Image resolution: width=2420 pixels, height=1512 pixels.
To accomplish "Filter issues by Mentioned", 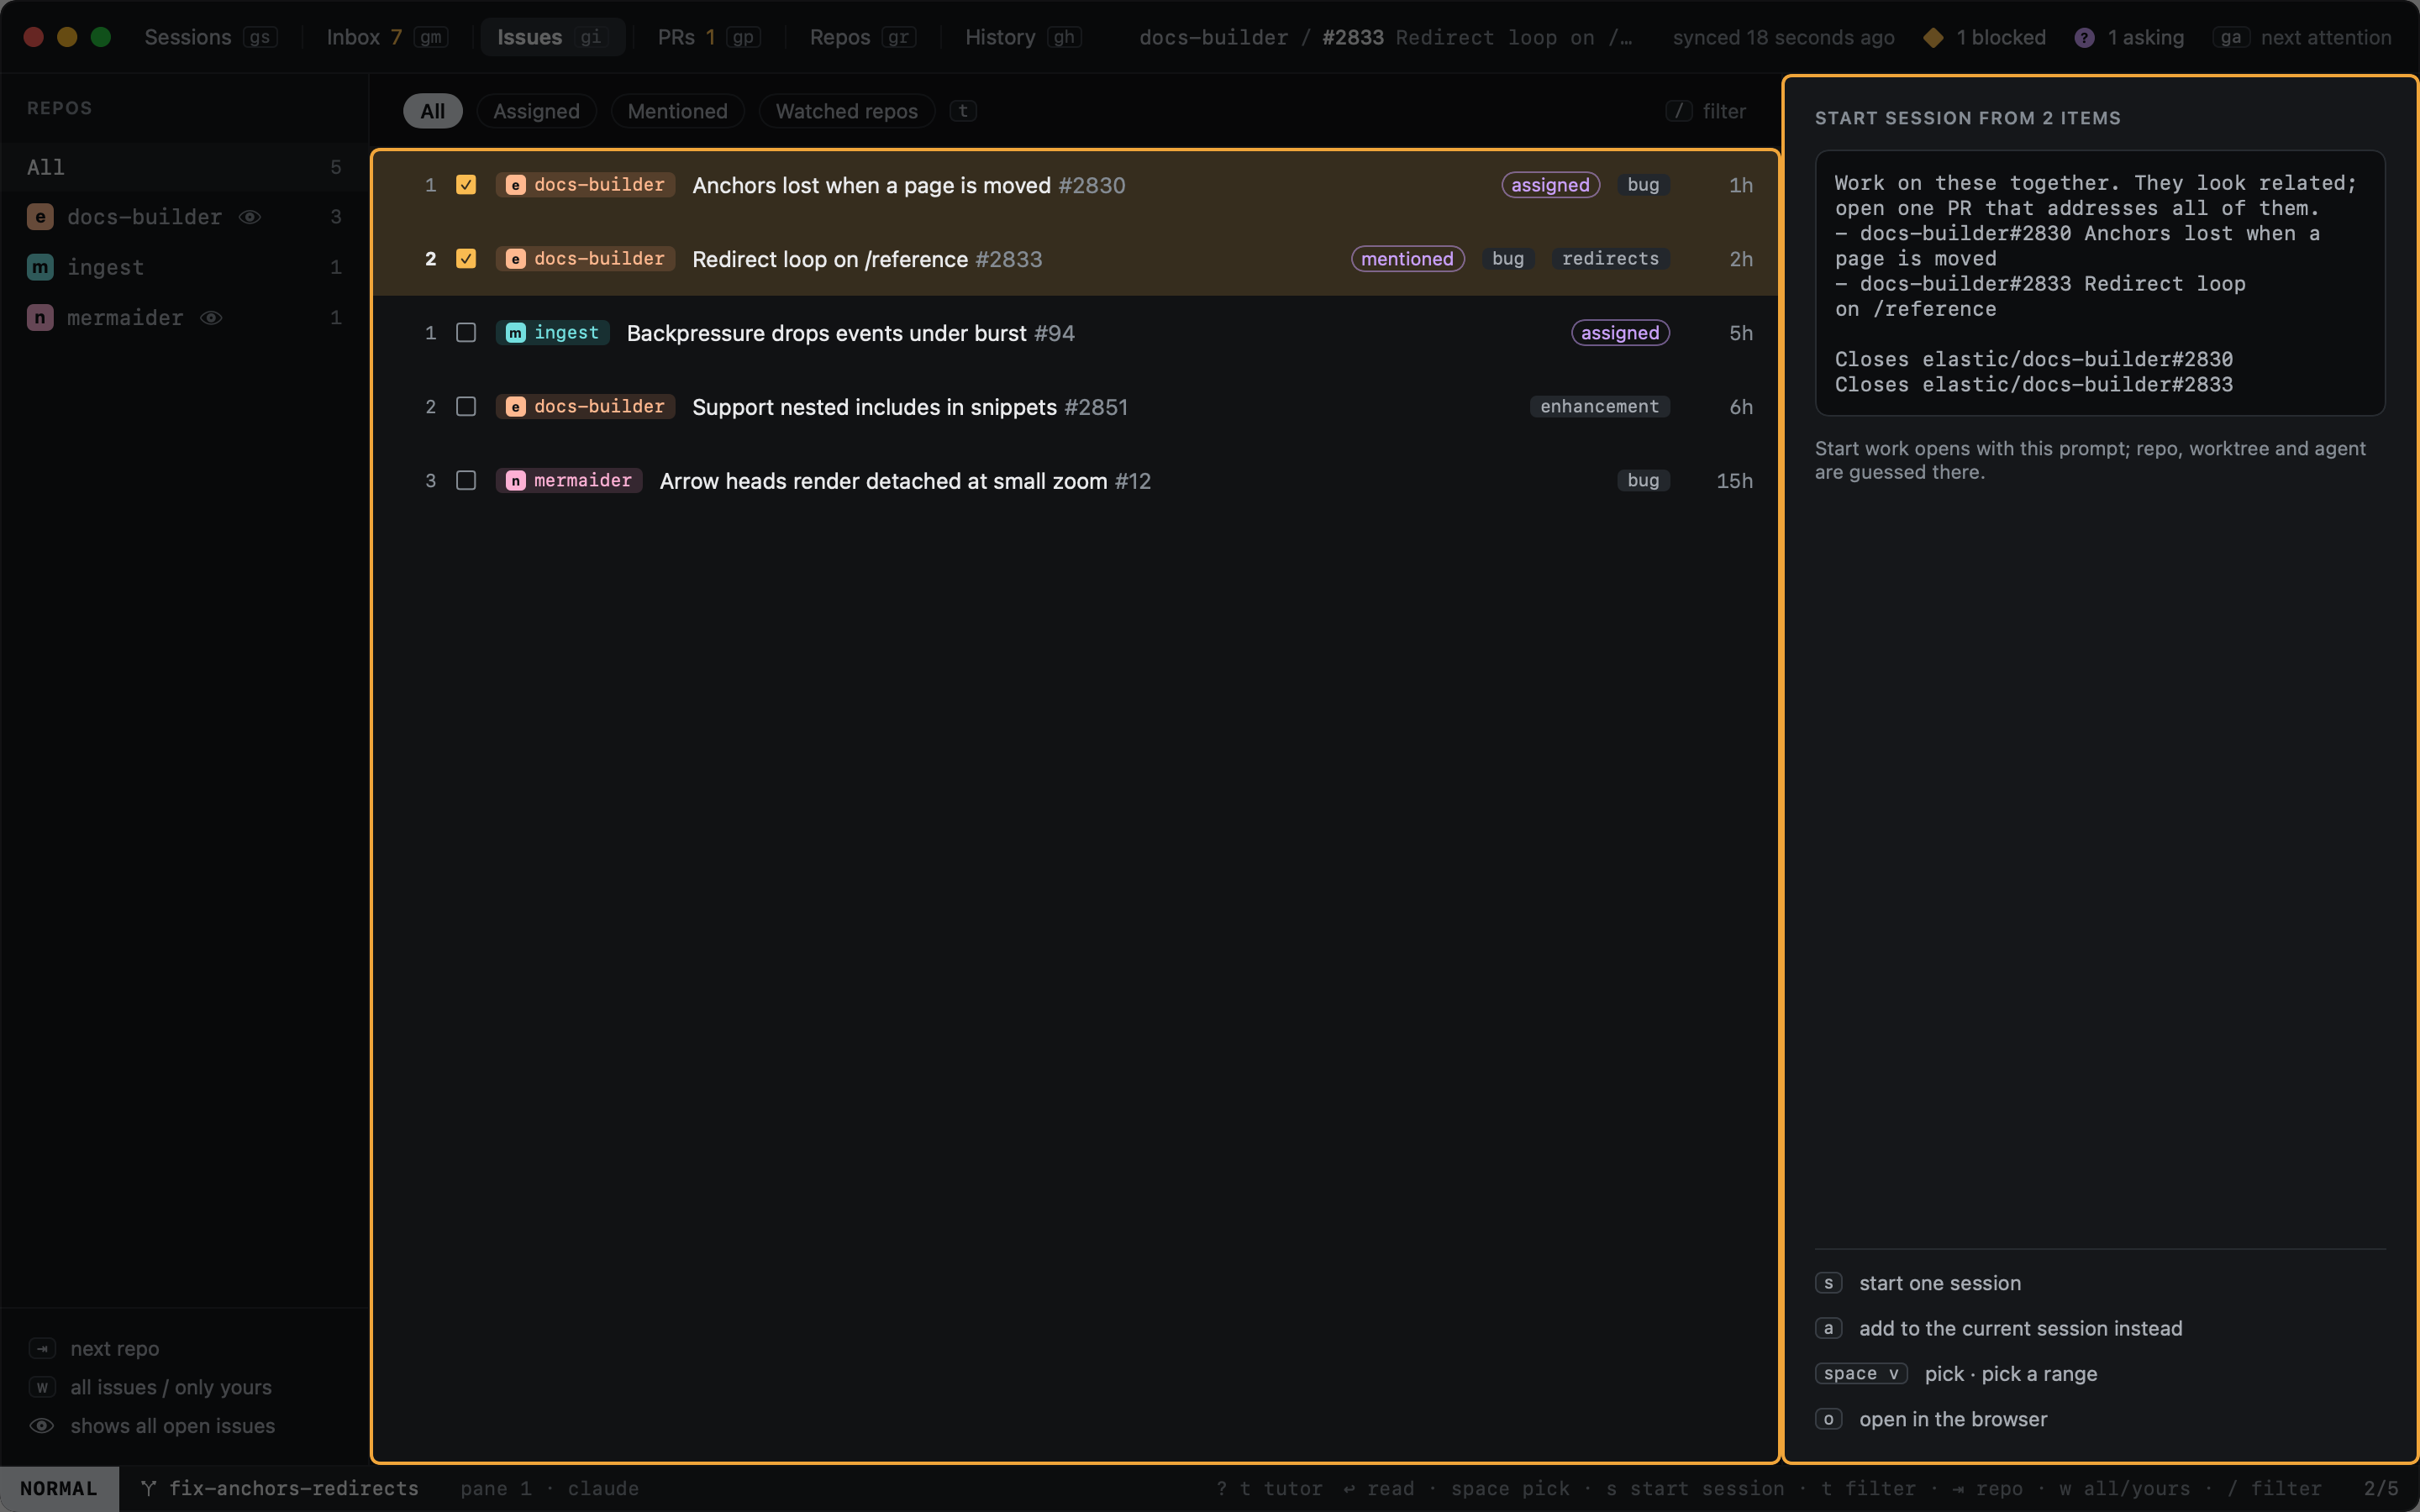I will coord(677,111).
